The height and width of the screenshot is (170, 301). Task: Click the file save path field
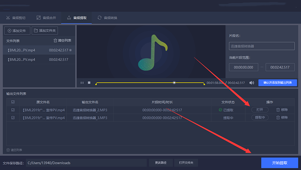(86, 163)
